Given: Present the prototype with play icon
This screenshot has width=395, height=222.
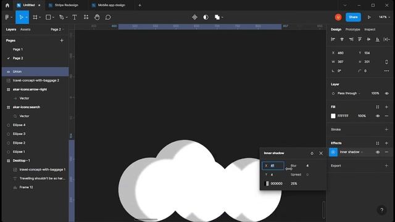Looking at the screenshot, I should (369, 17).
